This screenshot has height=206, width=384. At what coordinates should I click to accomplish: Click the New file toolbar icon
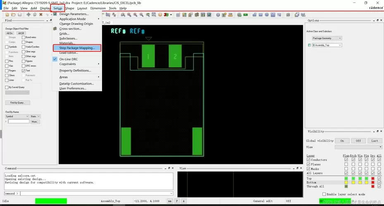point(7,15)
